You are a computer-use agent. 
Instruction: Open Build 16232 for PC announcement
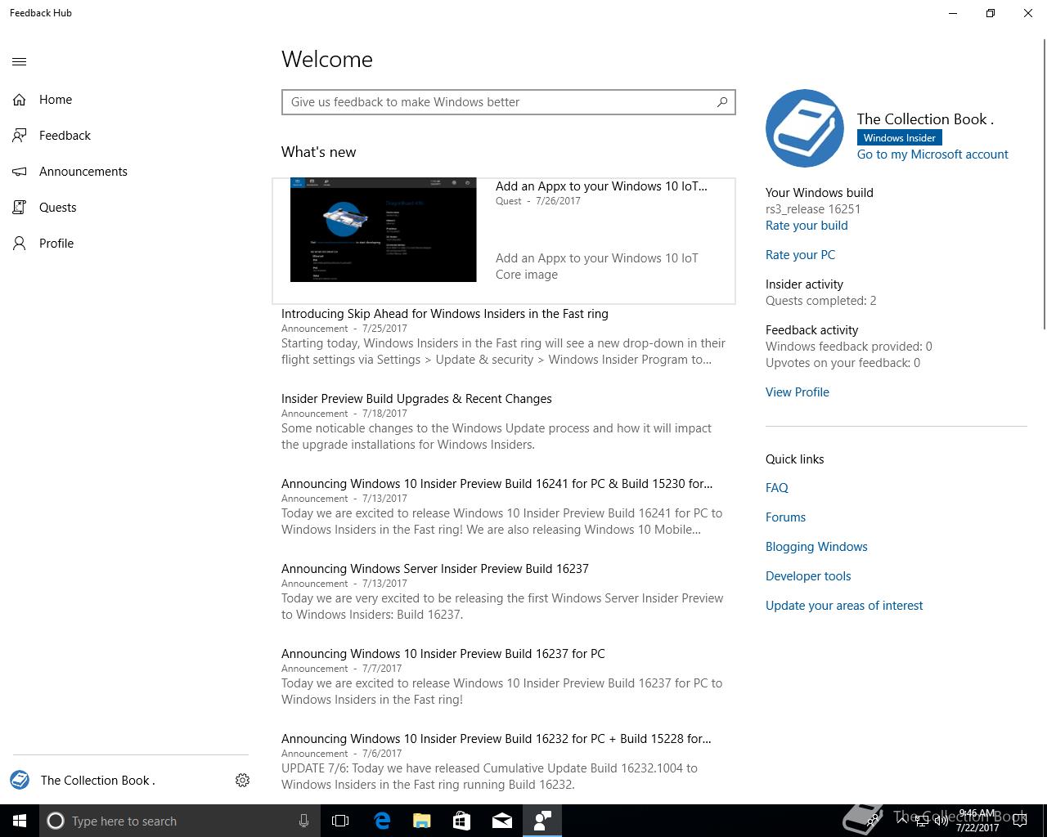point(497,739)
